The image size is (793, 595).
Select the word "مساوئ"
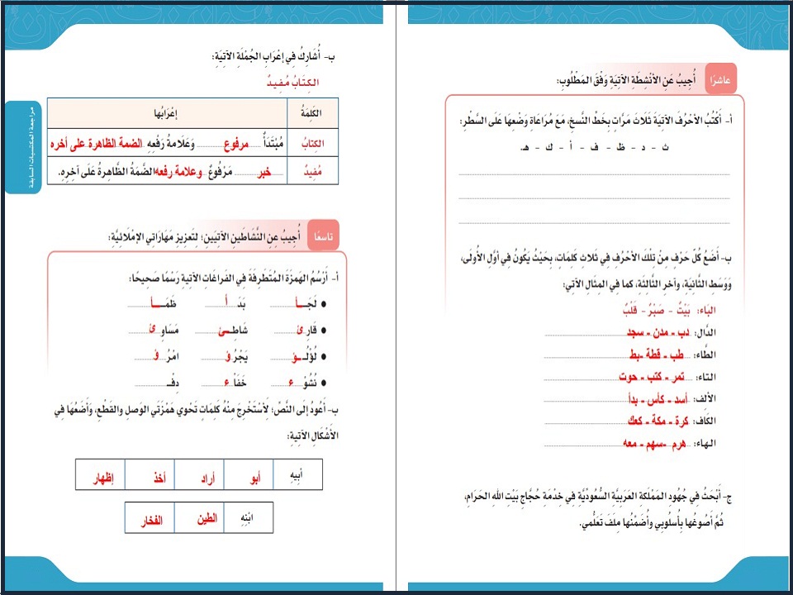tap(164, 330)
